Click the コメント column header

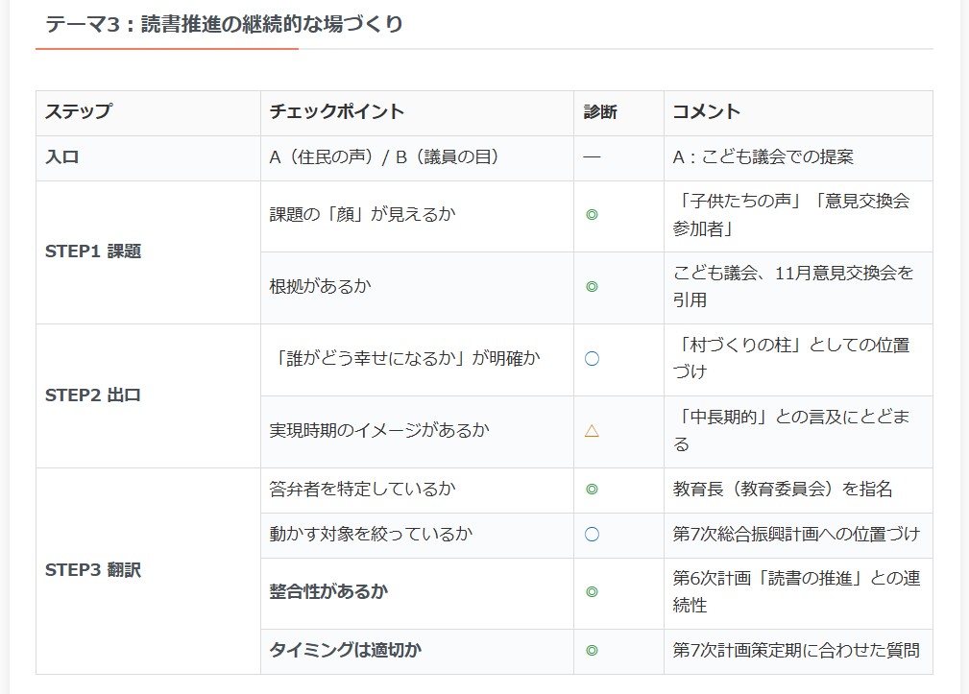coord(707,112)
